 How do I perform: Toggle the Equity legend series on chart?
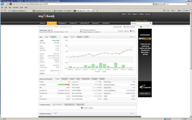pos(104,72)
